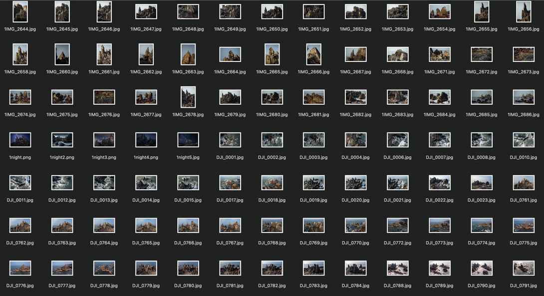The width and height of the screenshot is (544, 296).
Task: Select the DJI_0788.jpg thumbnail
Action: click(398, 268)
